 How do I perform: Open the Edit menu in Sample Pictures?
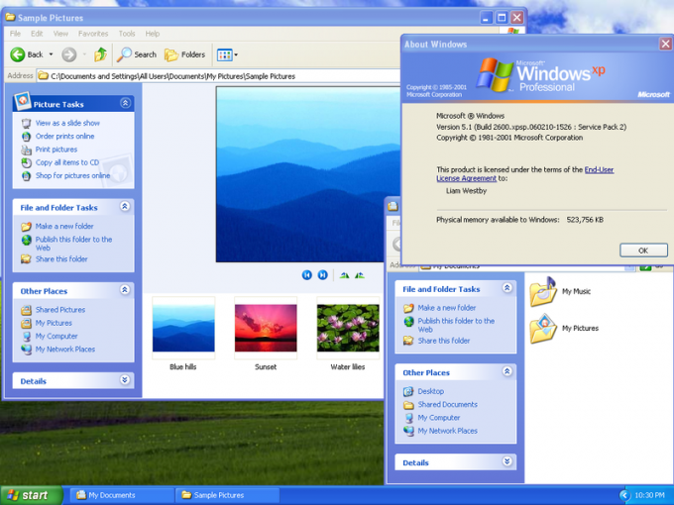(x=37, y=34)
